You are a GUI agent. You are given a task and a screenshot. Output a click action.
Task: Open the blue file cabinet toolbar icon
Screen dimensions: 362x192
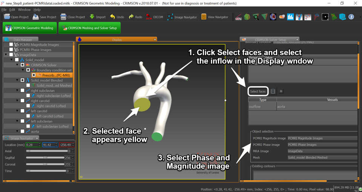[342, 17]
